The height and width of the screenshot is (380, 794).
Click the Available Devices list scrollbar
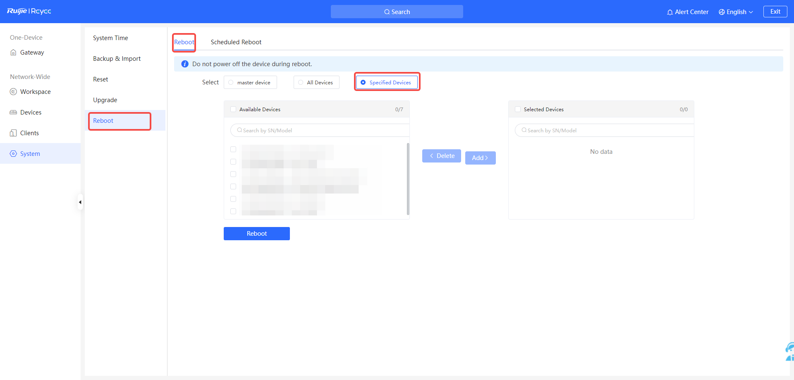(408, 179)
